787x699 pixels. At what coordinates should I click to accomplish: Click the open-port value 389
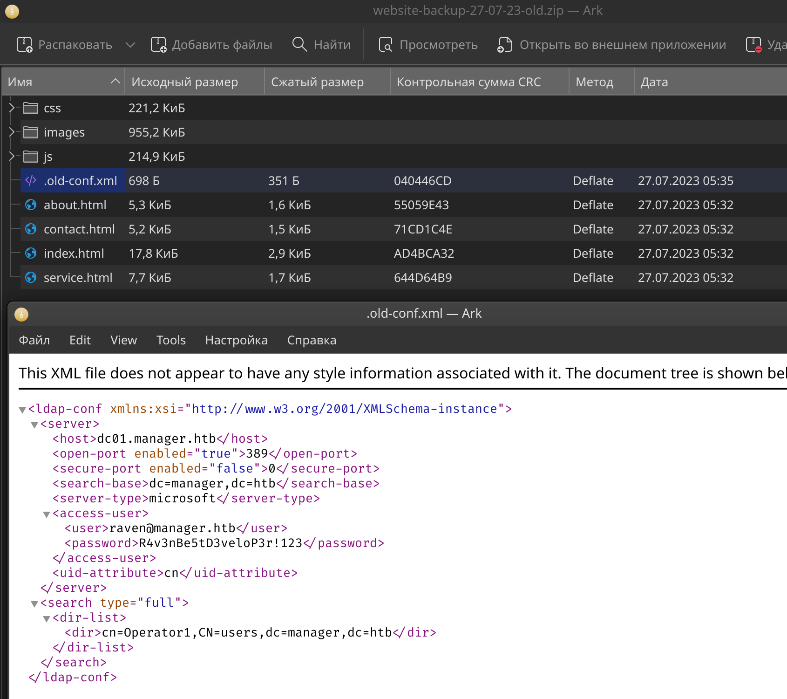click(x=257, y=453)
